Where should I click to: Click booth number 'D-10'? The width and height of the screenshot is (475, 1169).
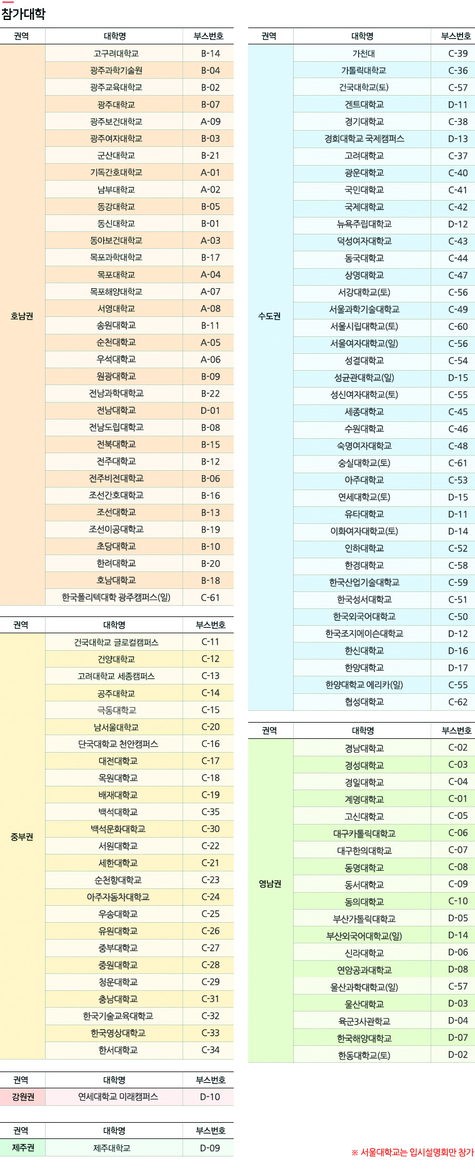(211, 1096)
